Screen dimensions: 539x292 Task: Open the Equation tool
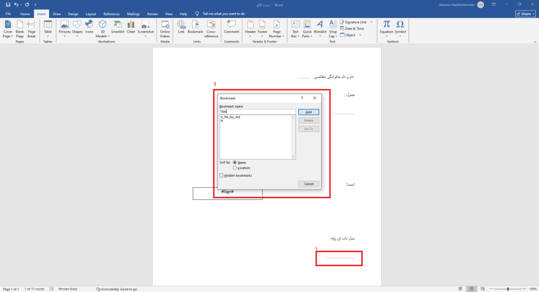coord(386,26)
